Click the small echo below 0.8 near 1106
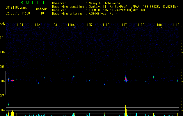Viewport: 183px width, 116px height. (104, 84)
